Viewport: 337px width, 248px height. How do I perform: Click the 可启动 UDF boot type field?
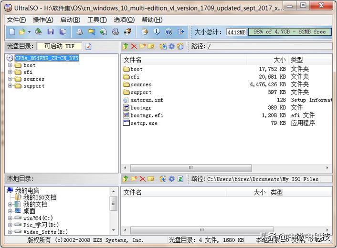click(59, 46)
